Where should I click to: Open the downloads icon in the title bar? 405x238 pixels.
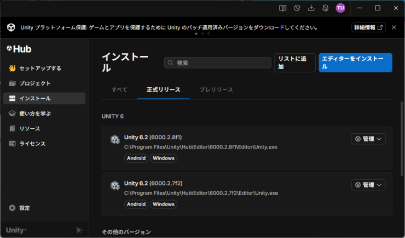(311, 8)
